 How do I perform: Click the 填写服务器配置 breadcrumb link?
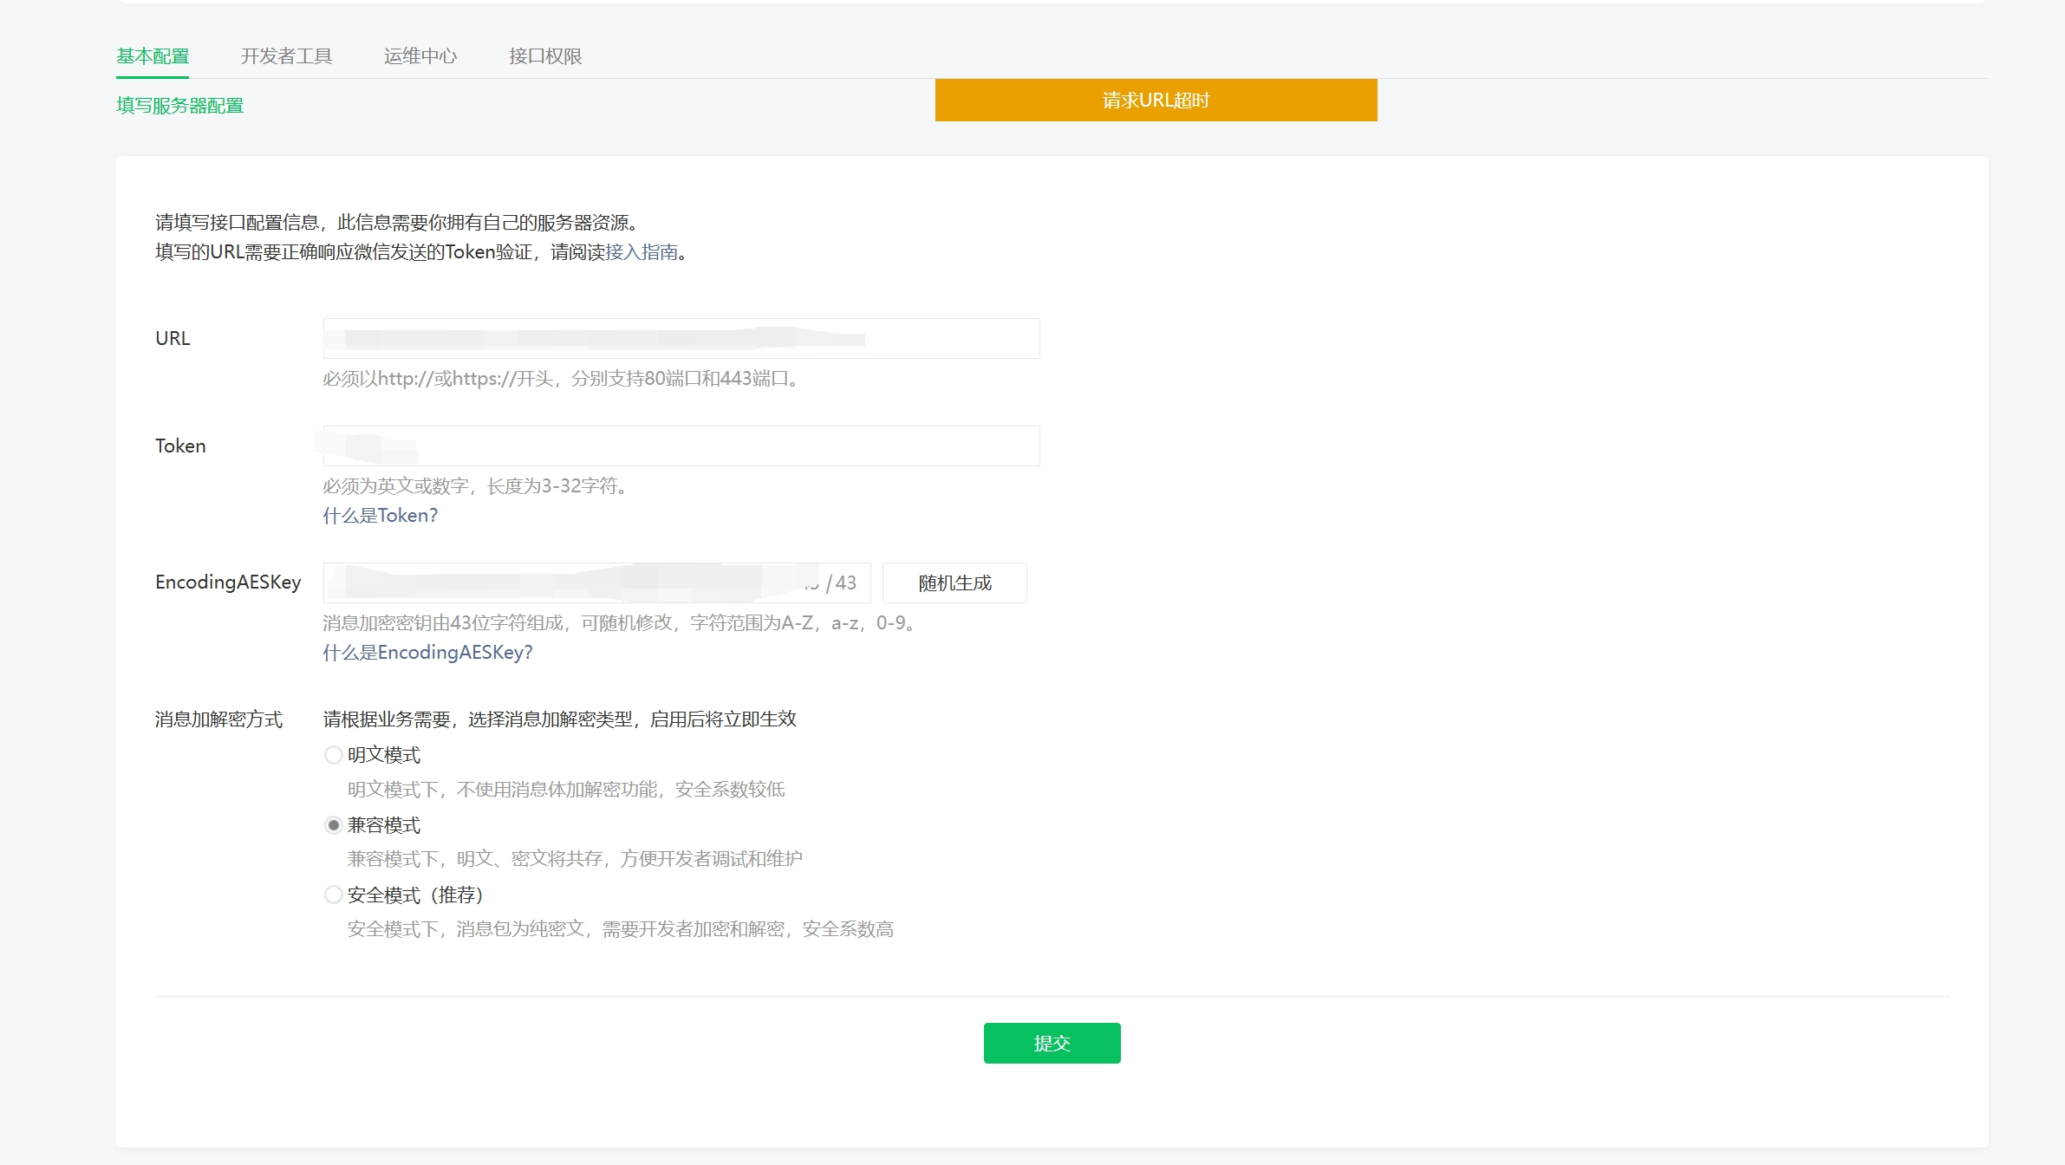(x=179, y=106)
